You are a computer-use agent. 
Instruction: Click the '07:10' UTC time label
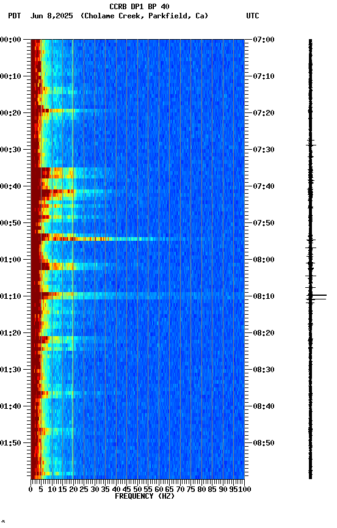263,76
